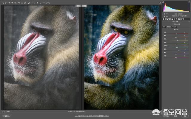191x119 pixels.
Task: Open the Detail panel icon
Action: point(168,19)
